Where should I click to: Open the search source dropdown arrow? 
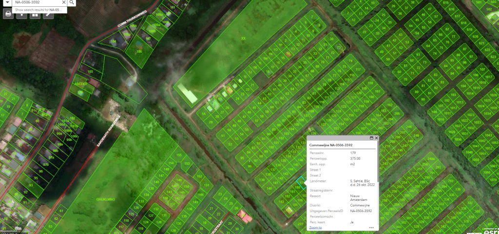[x=7, y=2]
